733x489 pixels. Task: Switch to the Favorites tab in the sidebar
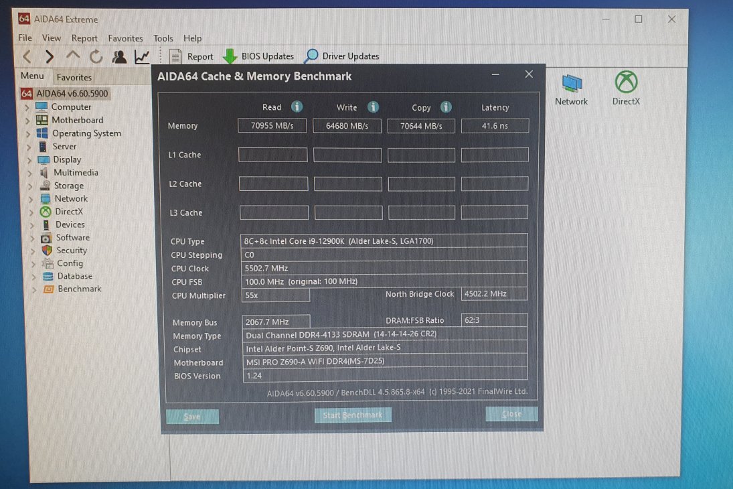pos(74,77)
